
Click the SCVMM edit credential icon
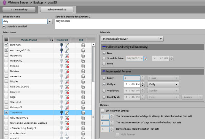67,92
